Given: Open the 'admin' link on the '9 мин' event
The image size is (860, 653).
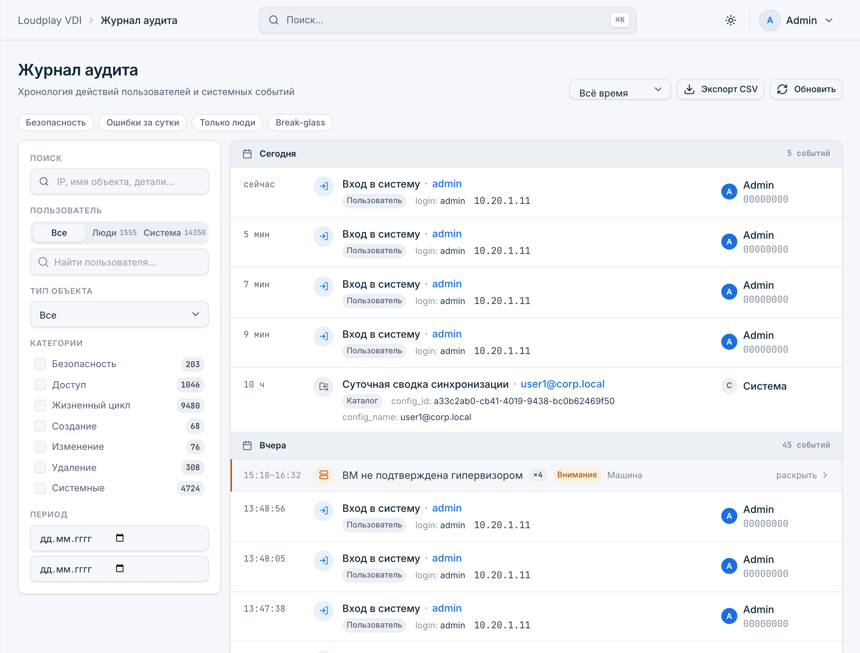Looking at the screenshot, I should pos(447,334).
